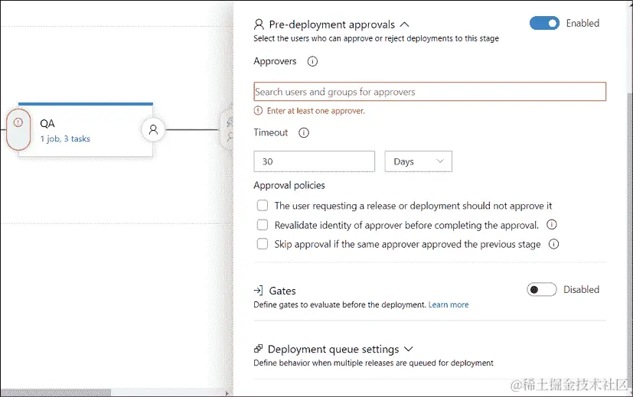The width and height of the screenshot is (633, 397).
Task: Open the Learn more link for gates
Action: (x=449, y=304)
